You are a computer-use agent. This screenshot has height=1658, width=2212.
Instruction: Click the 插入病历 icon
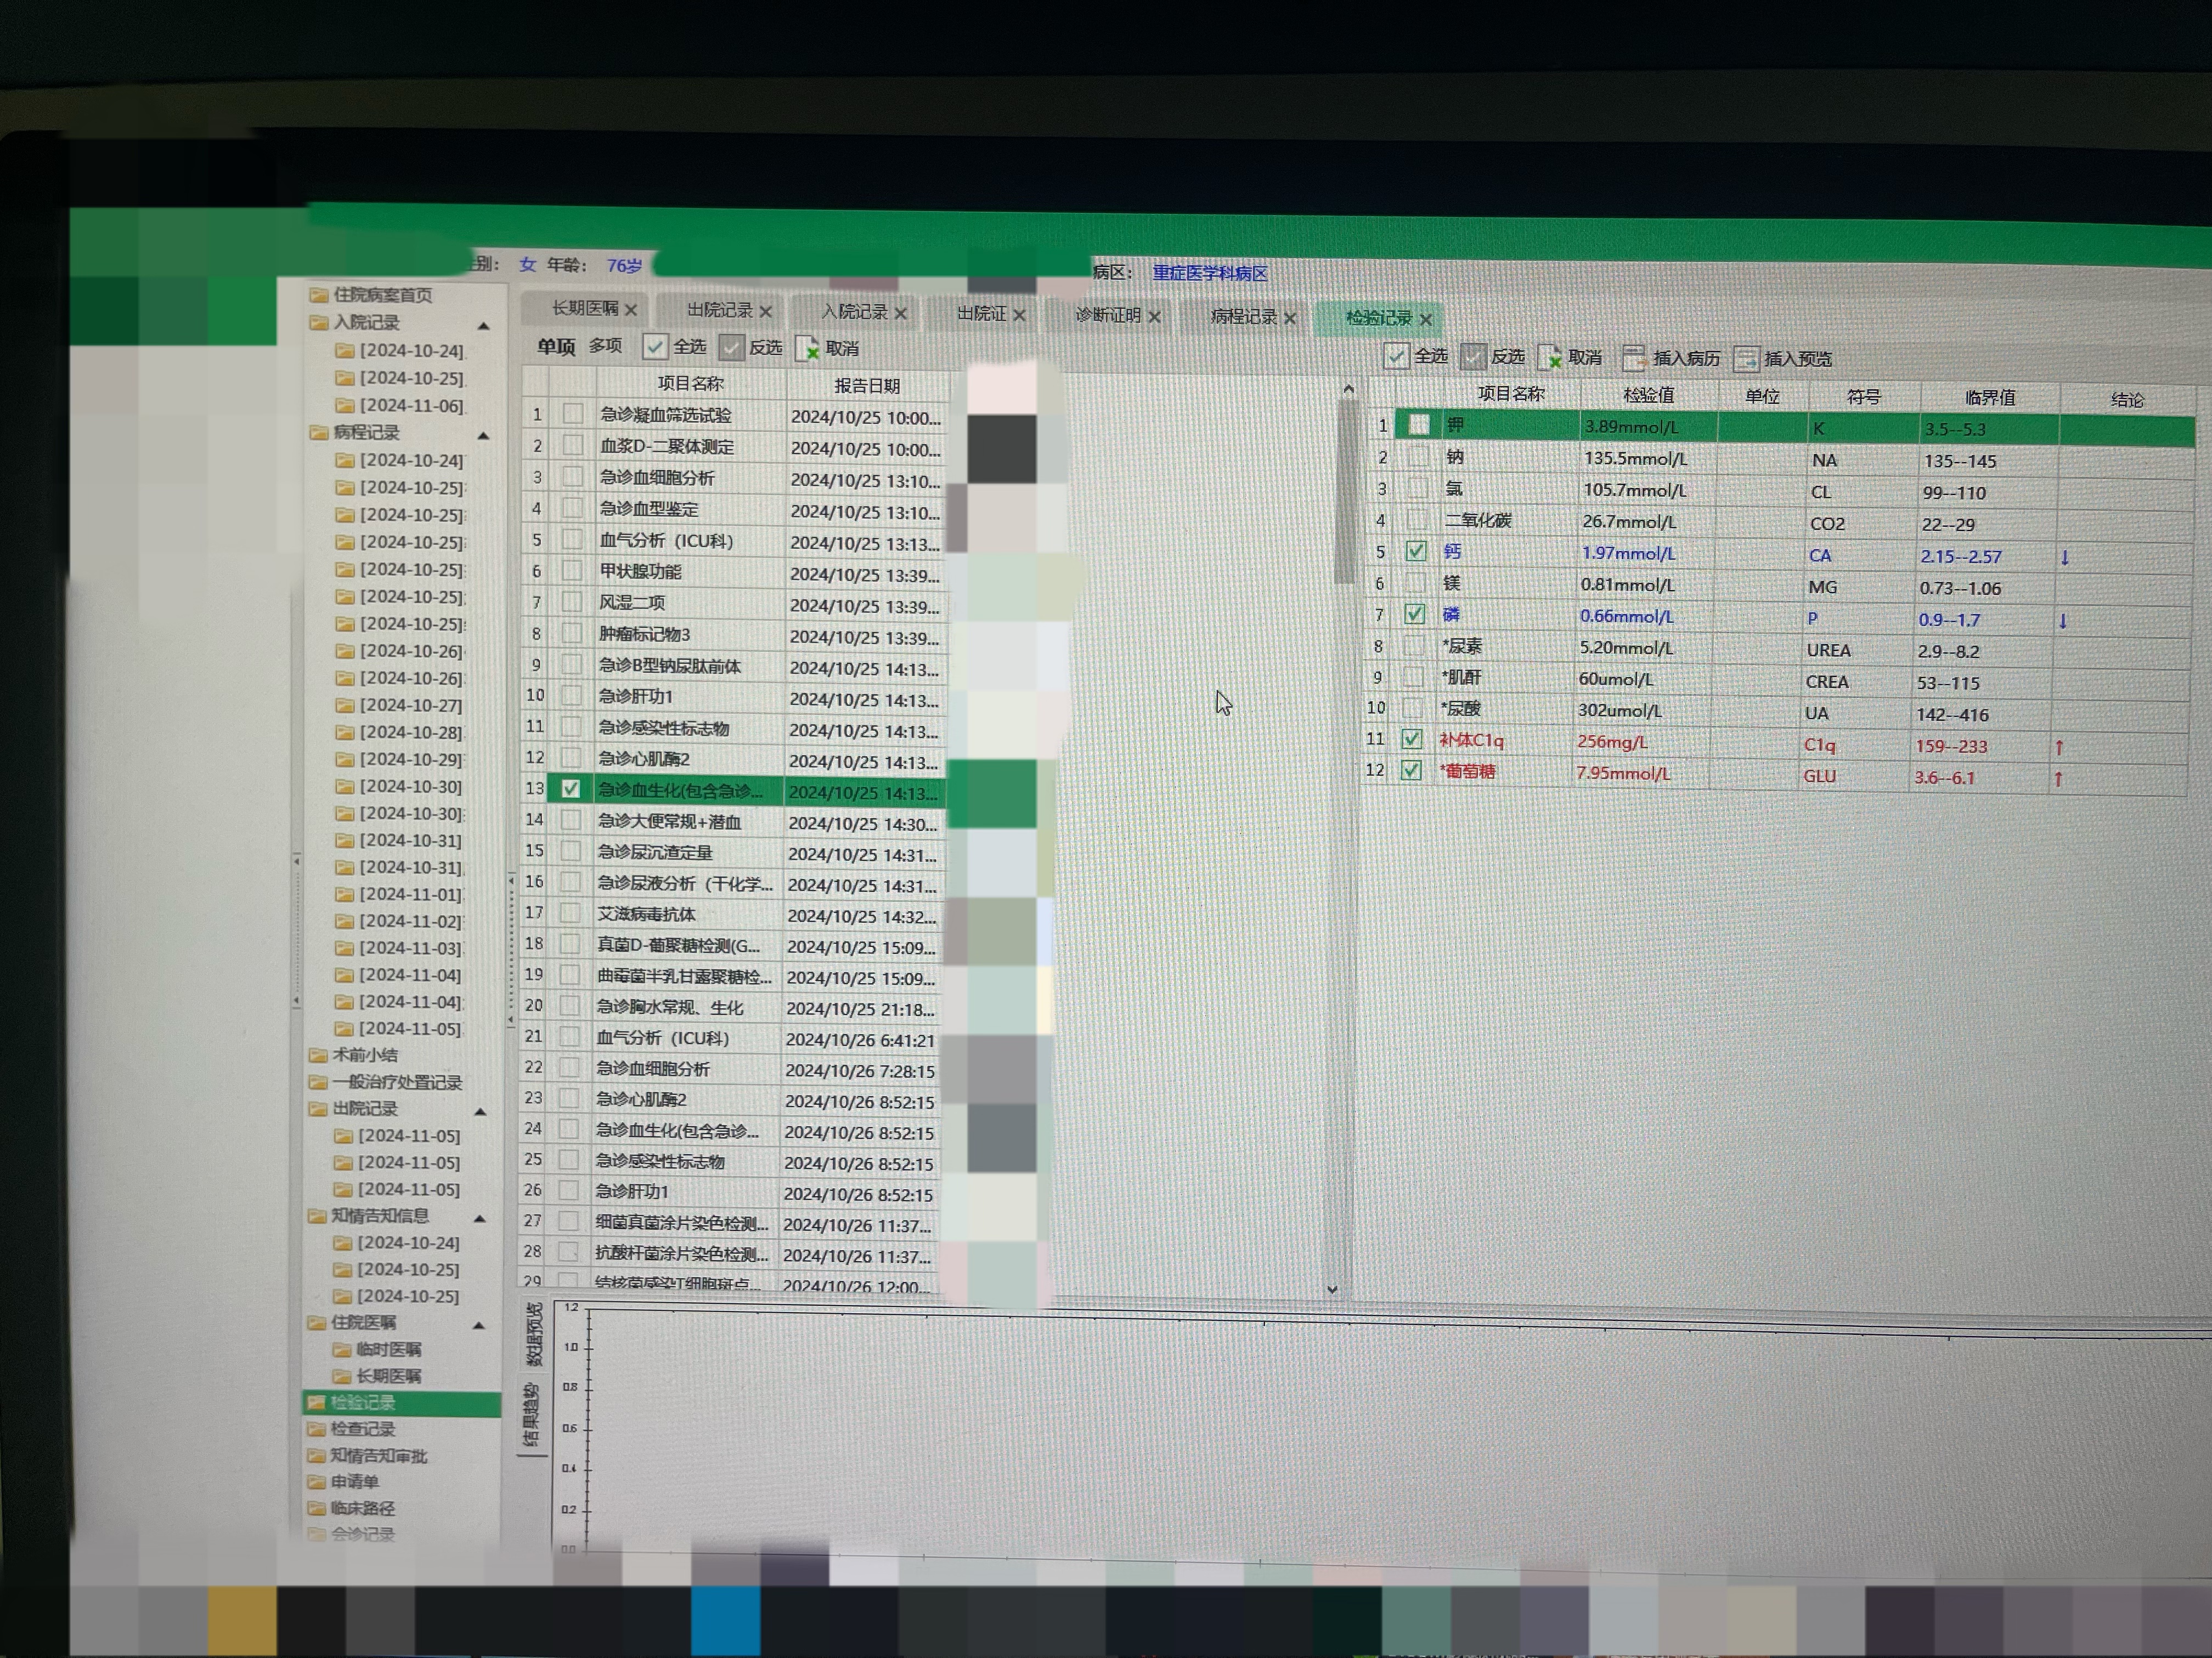click(1634, 358)
